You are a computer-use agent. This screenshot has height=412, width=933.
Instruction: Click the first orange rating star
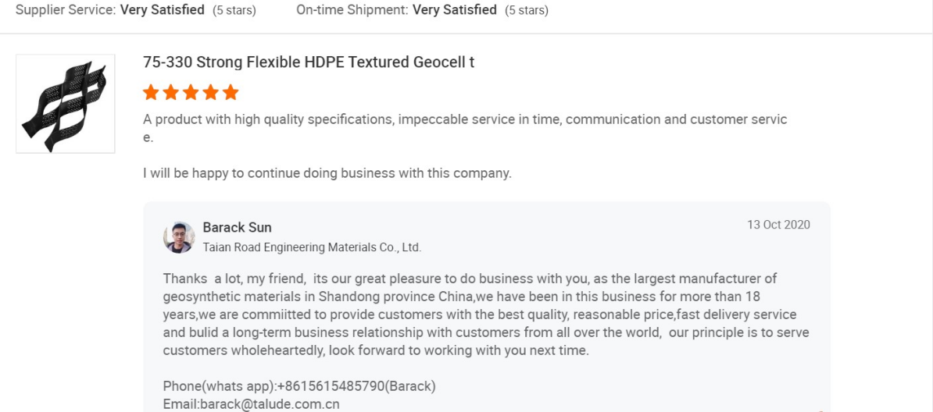coord(151,93)
